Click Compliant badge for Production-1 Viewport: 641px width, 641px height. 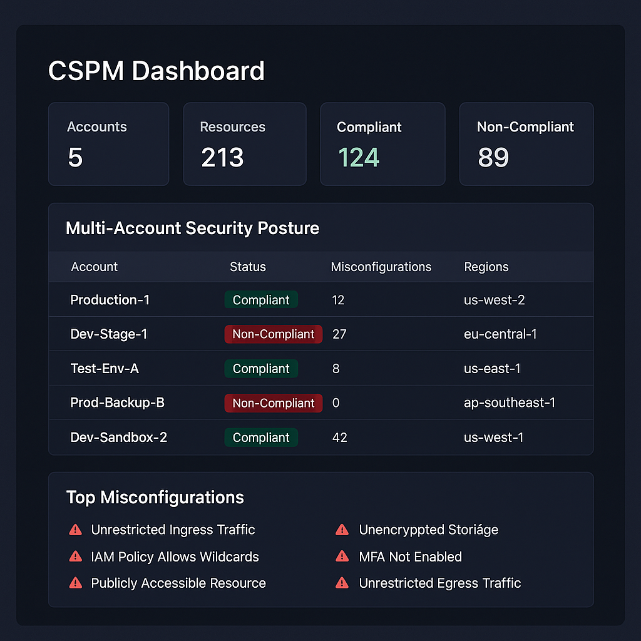261,300
